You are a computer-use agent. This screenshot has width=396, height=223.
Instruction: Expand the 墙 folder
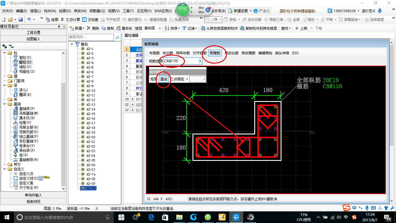5,76
